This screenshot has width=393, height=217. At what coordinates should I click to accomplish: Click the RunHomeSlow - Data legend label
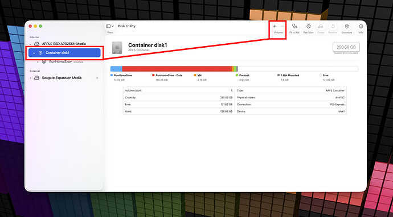[x=169, y=75]
